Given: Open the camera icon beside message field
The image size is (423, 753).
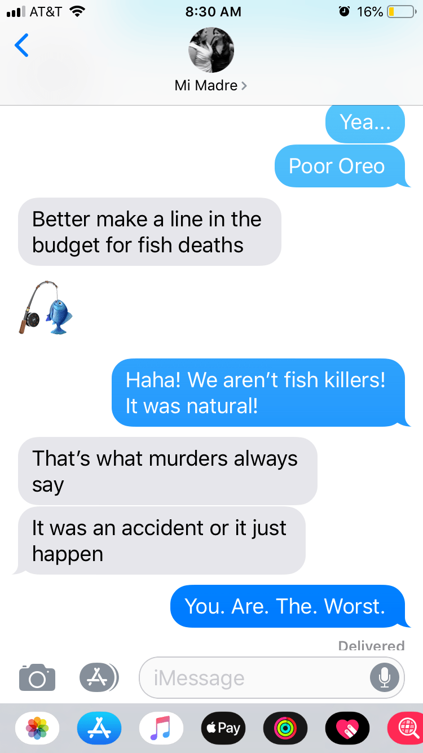Looking at the screenshot, I should point(37,677).
